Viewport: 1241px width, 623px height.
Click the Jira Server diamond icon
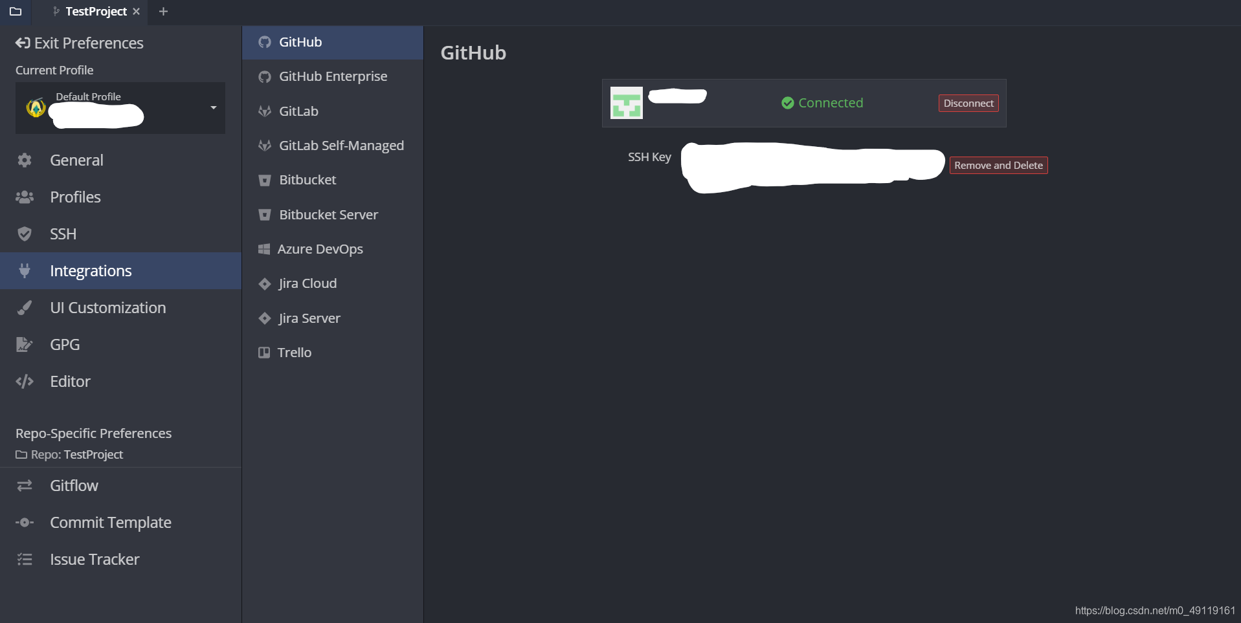[x=264, y=318]
